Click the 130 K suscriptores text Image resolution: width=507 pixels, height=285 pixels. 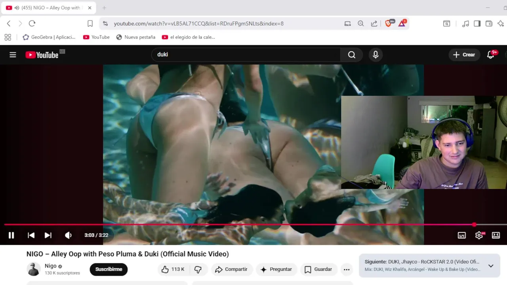pos(62,273)
